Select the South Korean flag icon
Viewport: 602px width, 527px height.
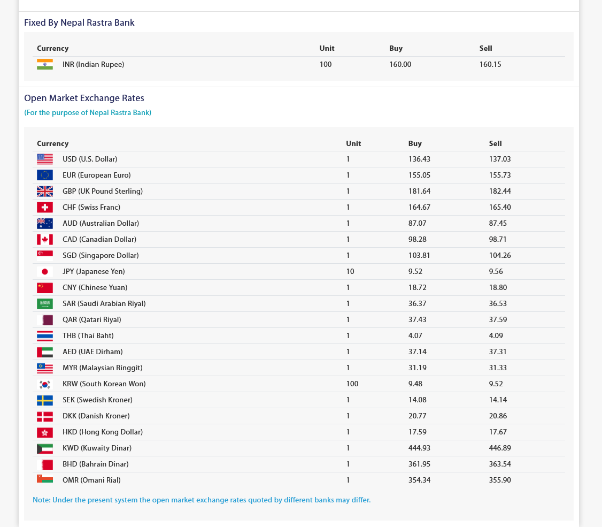pyautogui.click(x=45, y=384)
